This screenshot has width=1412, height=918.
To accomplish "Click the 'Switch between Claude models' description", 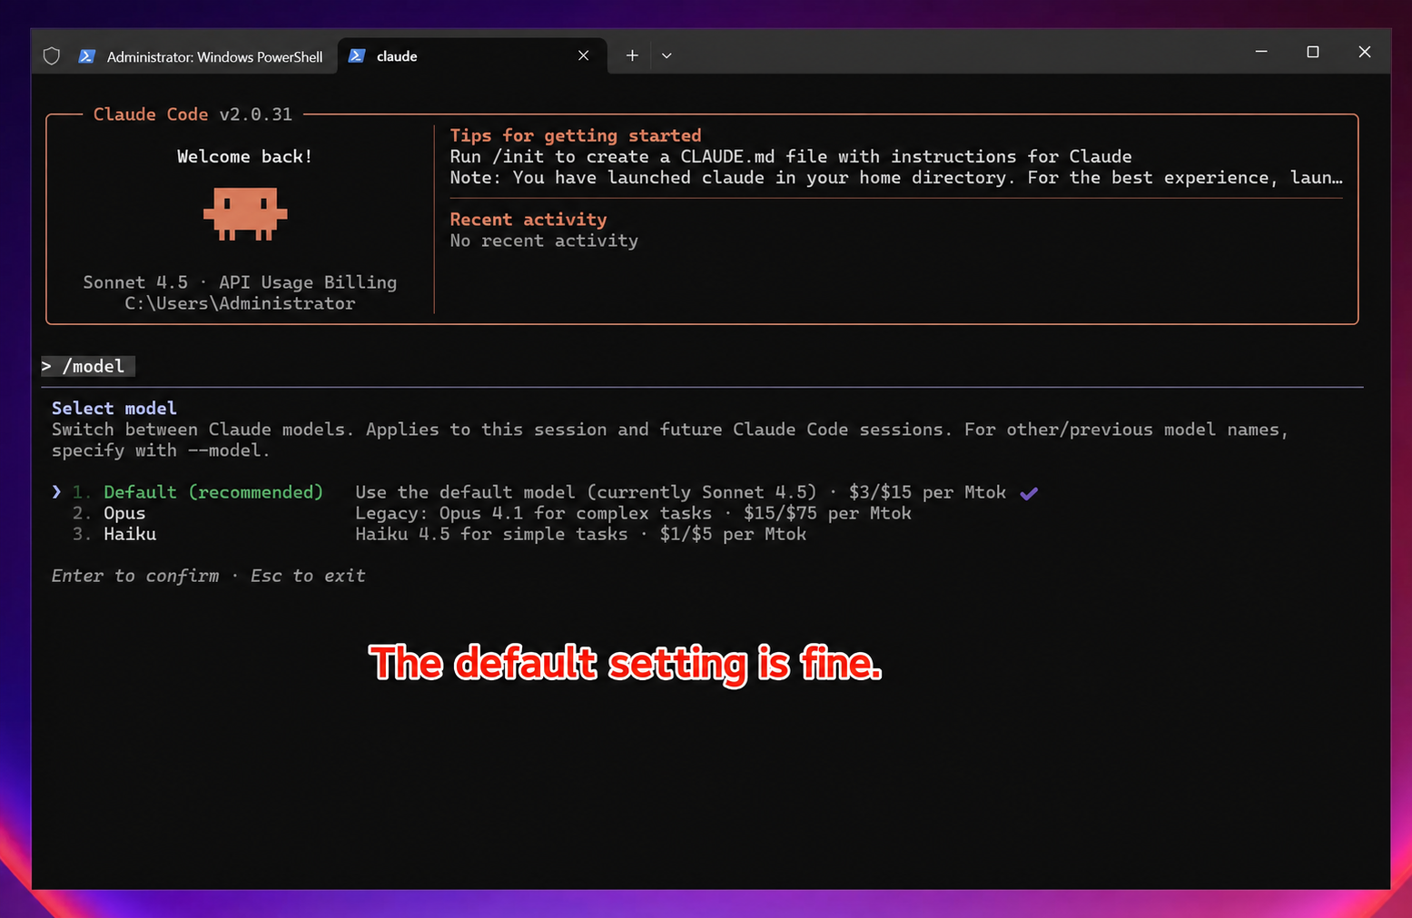I will coord(670,439).
